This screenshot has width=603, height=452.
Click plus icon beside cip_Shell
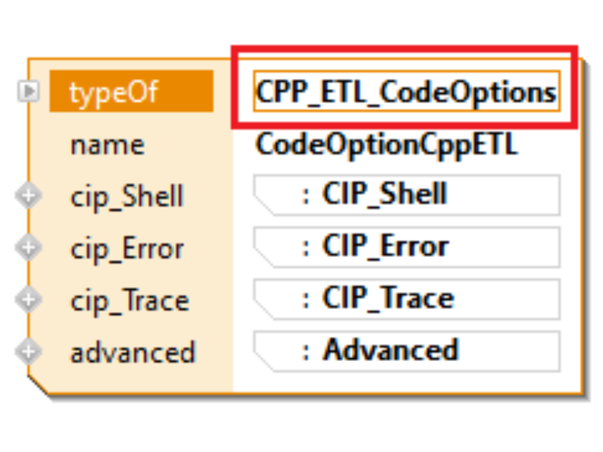coord(28,196)
